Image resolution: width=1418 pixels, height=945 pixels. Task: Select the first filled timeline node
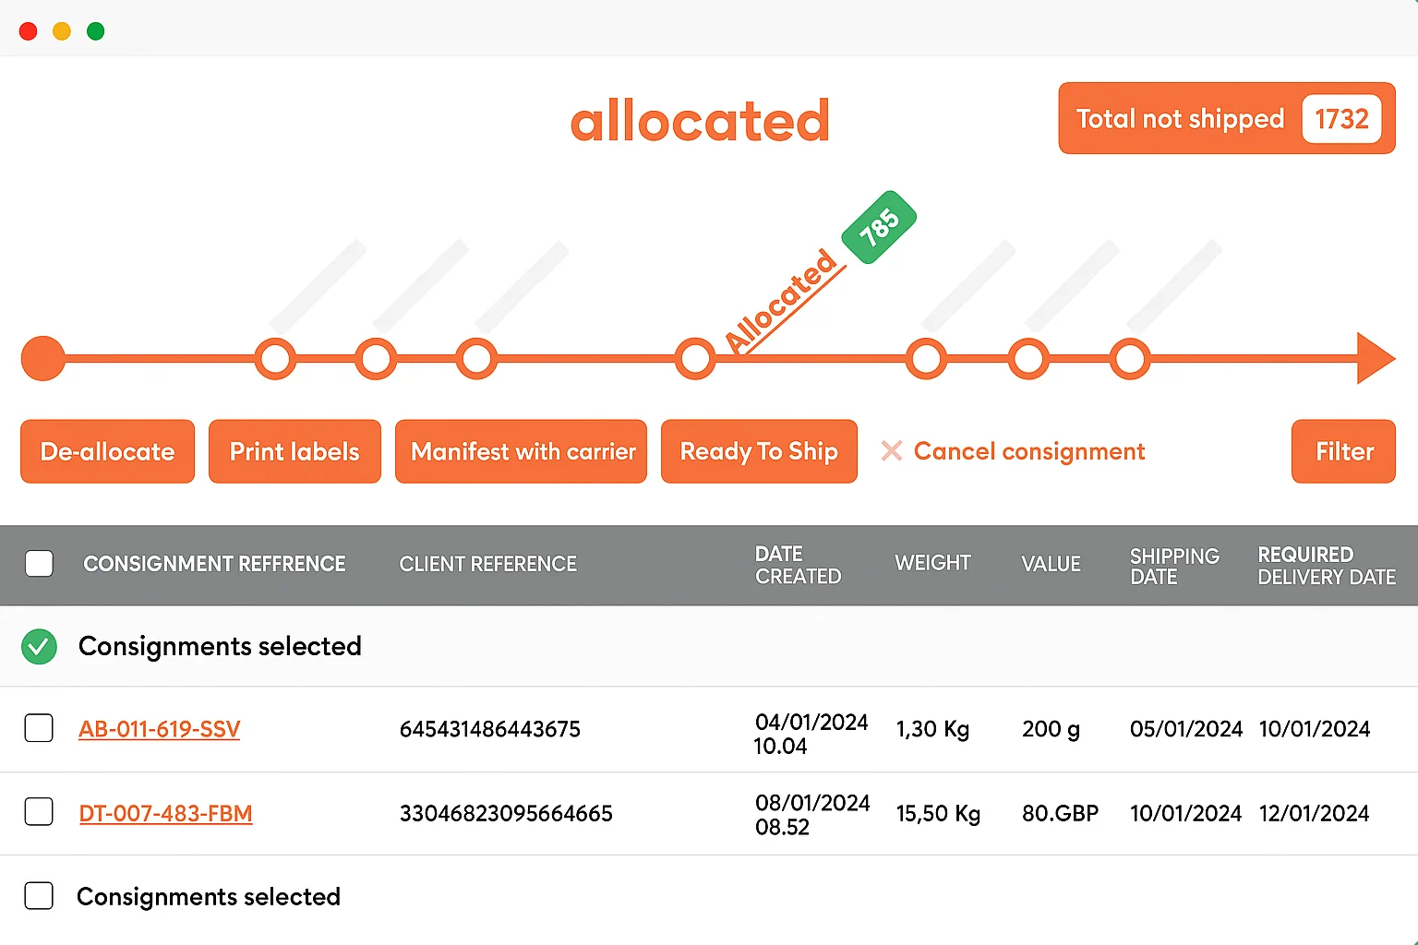pos(42,358)
